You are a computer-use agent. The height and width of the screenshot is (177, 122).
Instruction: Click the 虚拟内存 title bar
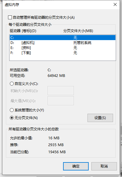(57, 5)
